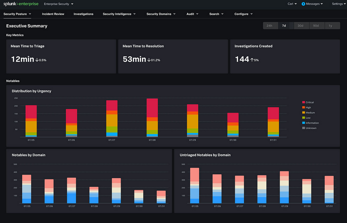Open the Settings menu

tap(339, 4)
